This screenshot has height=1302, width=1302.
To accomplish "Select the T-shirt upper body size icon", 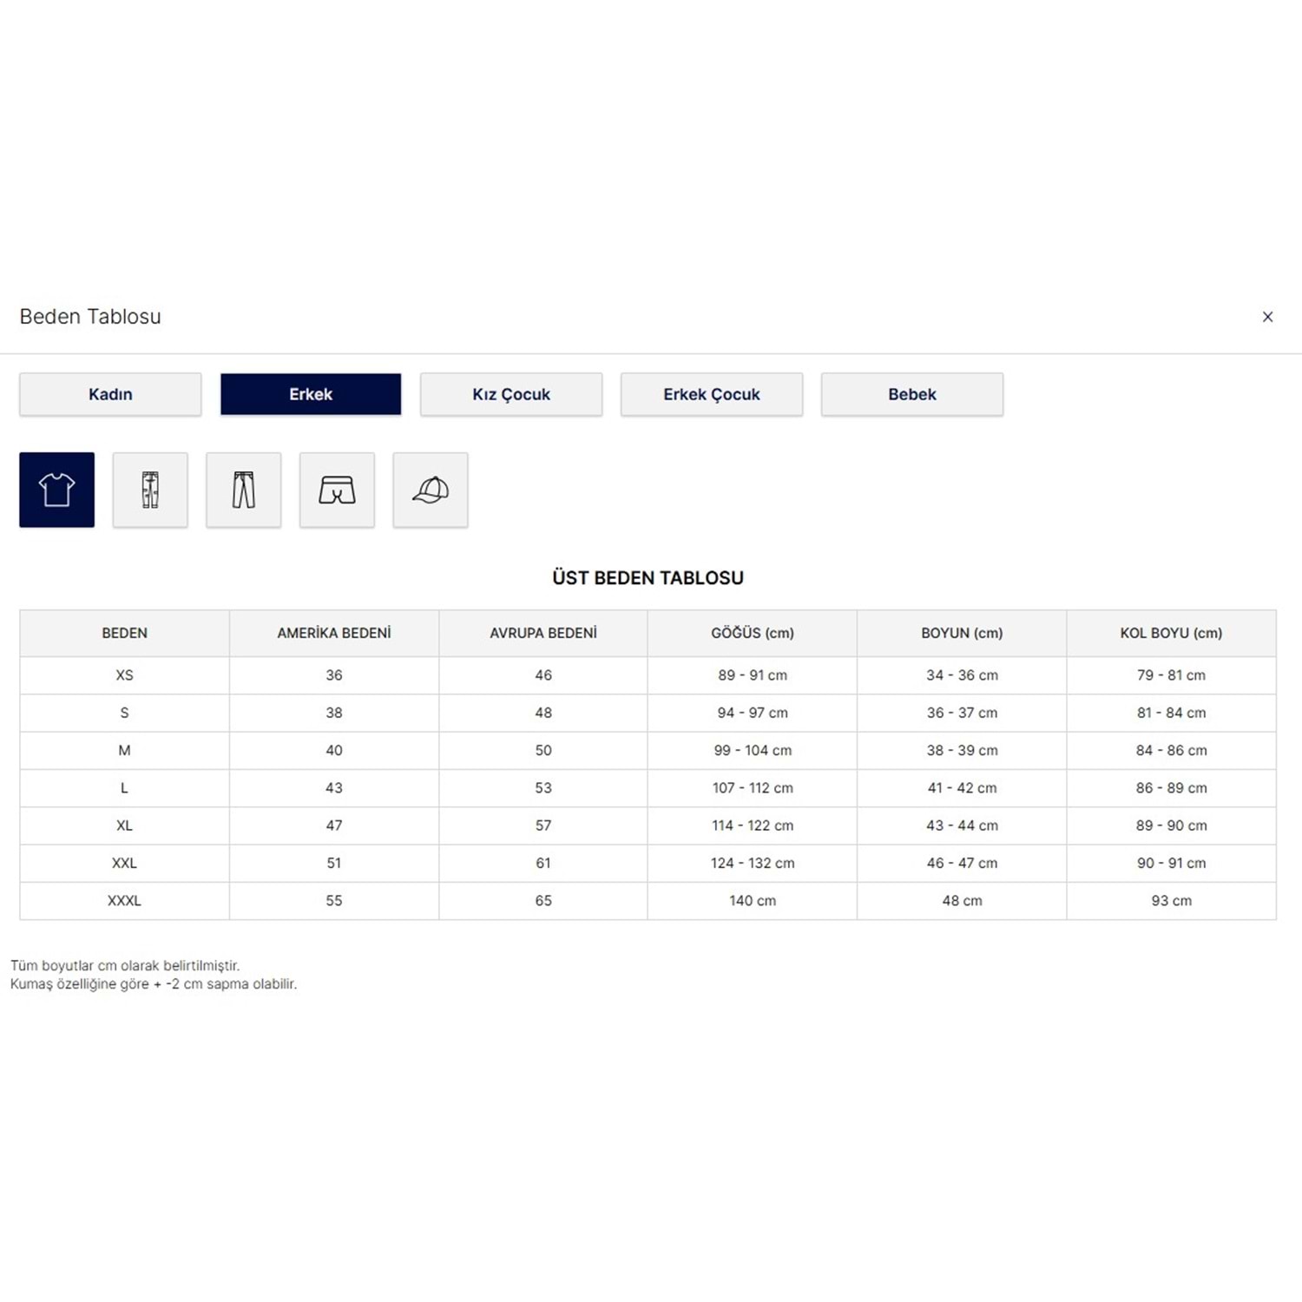I will pos(56,490).
